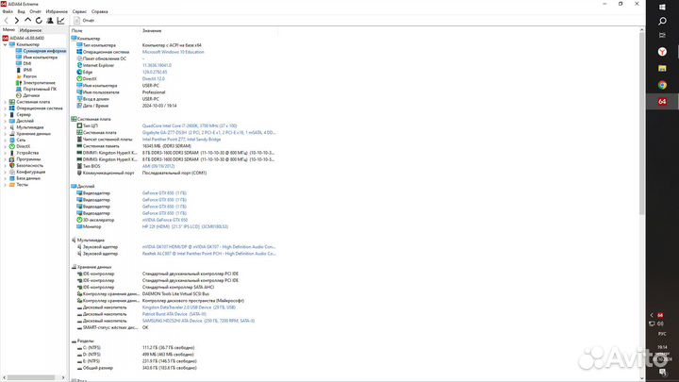Click the Программы icon in the tree
Image resolution: width=679 pixels, height=382 pixels.
click(12, 159)
